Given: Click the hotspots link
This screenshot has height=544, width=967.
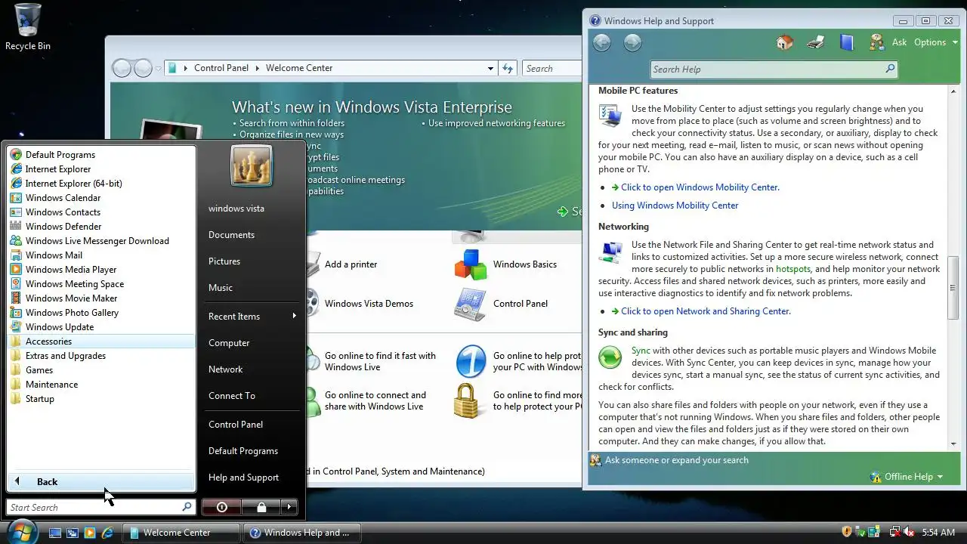Looking at the screenshot, I should tap(793, 269).
